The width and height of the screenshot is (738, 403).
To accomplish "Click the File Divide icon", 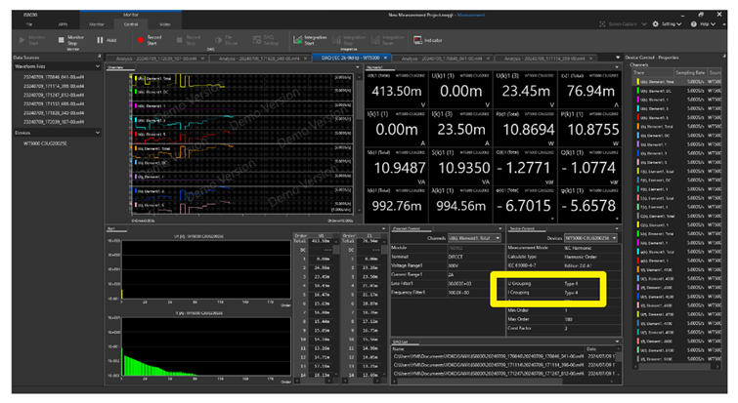I will click(x=218, y=40).
